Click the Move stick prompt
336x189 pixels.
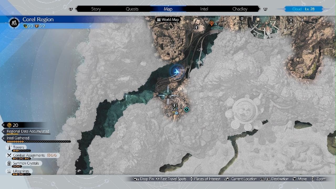click(299, 179)
